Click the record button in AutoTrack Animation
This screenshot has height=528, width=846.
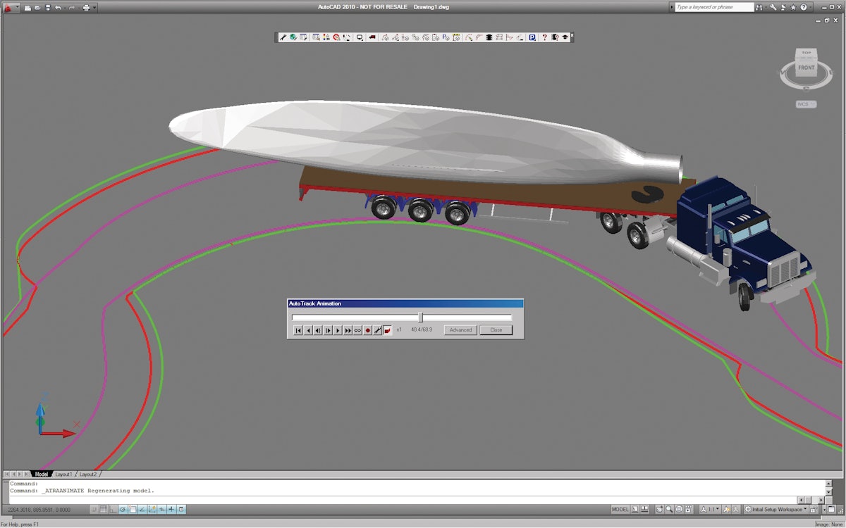coord(368,330)
